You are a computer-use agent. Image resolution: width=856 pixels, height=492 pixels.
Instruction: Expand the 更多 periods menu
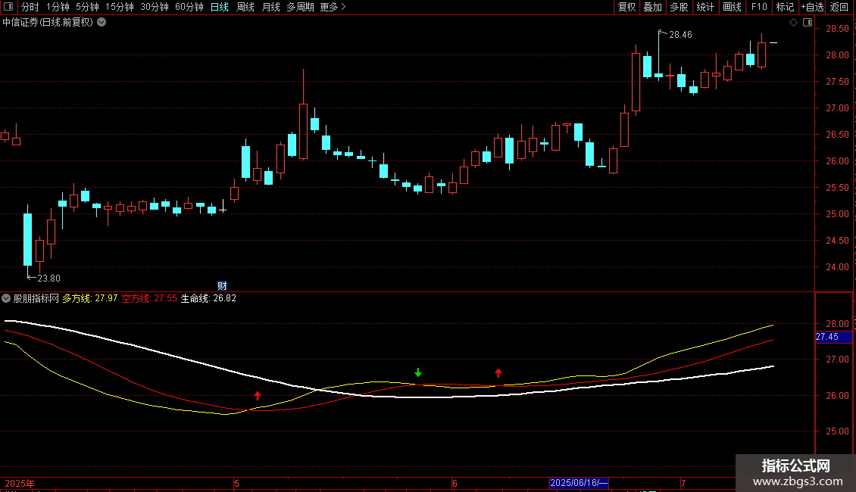pos(333,7)
